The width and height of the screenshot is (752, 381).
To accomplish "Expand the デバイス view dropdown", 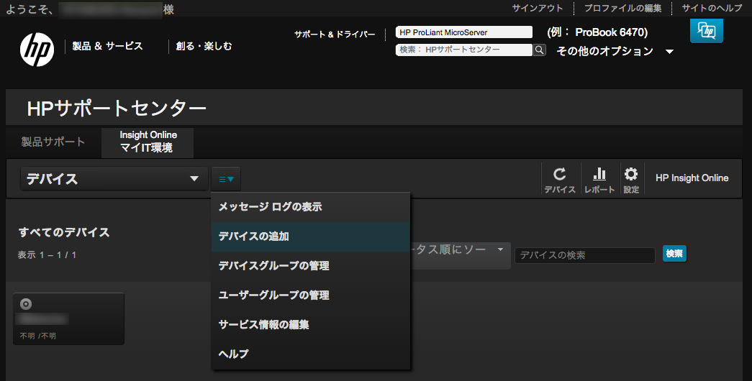I will point(113,179).
